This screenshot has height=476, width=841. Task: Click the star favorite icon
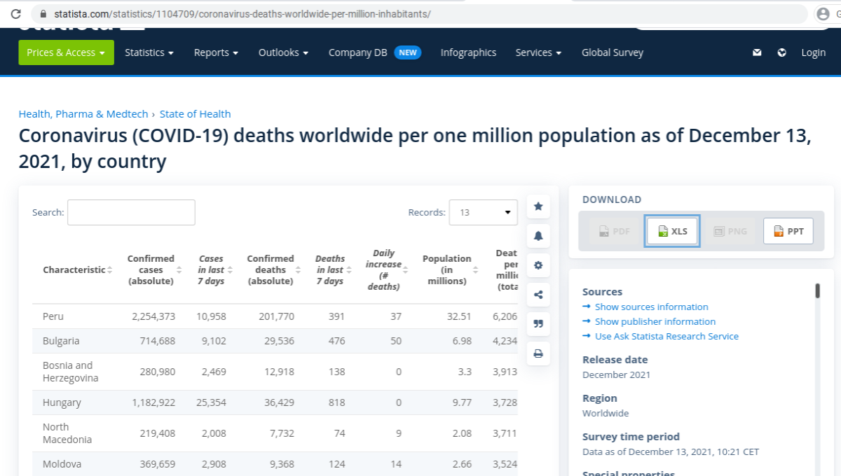[538, 206]
